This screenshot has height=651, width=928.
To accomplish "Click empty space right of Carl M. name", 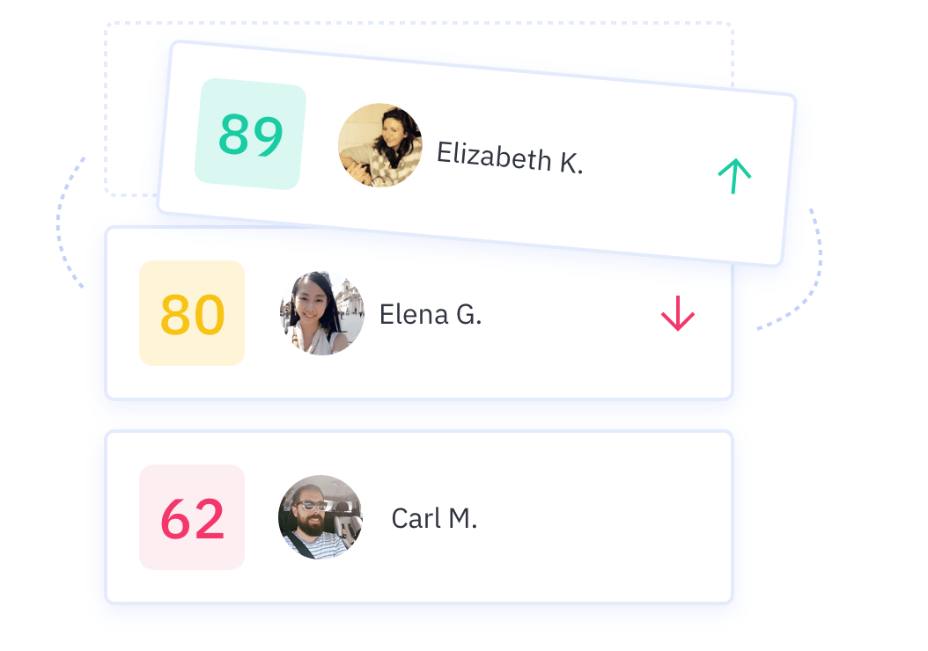I will 599,517.
